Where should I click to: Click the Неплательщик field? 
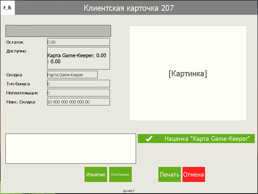click(79, 93)
